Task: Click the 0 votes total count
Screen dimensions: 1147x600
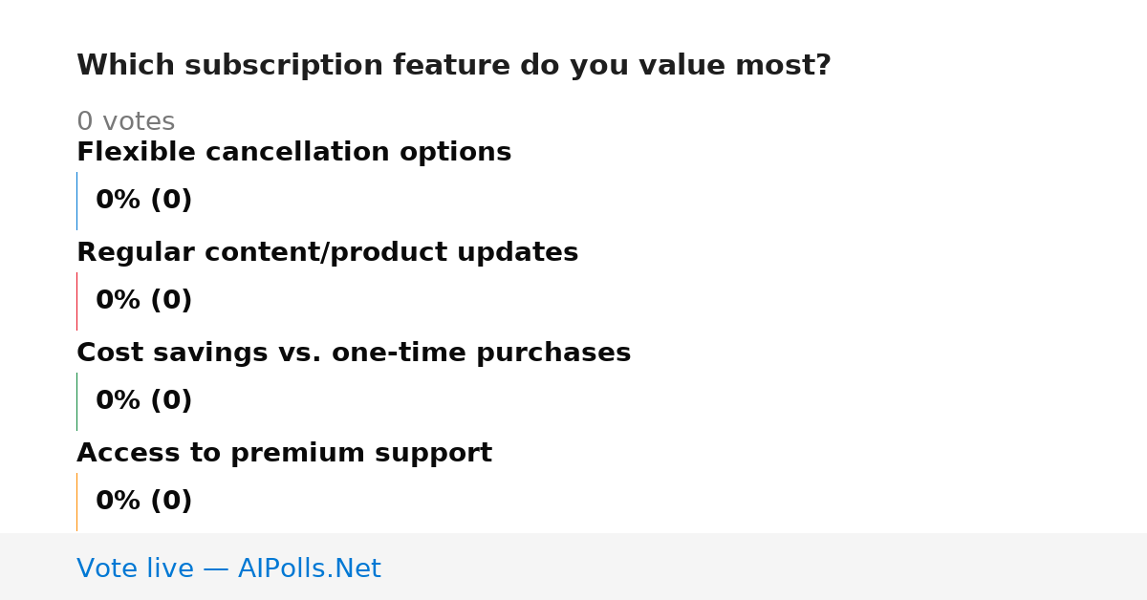Action: click(x=125, y=122)
